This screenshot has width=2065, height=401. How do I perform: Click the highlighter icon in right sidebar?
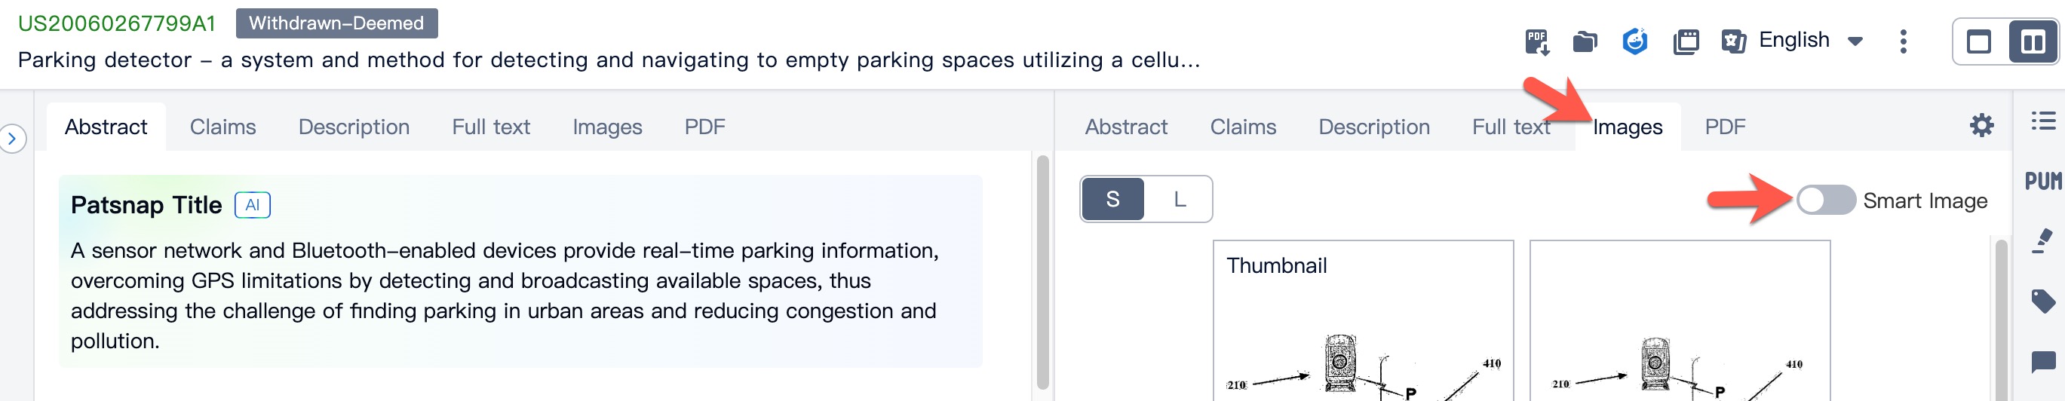(2042, 241)
